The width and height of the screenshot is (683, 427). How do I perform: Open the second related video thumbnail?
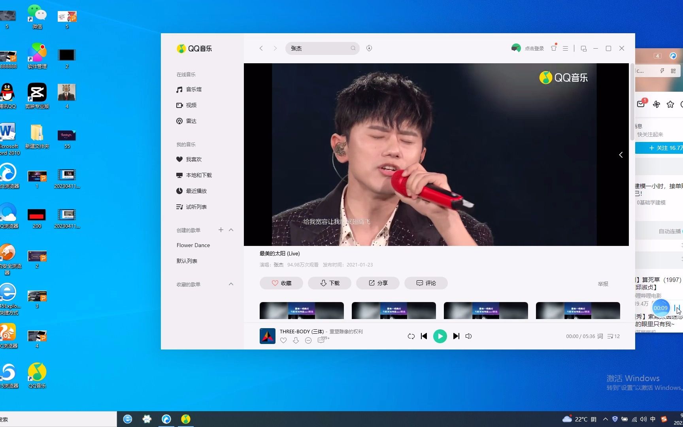(394, 310)
